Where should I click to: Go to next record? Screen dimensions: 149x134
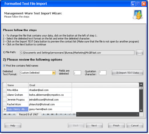pyautogui.click(x=44, y=114)
